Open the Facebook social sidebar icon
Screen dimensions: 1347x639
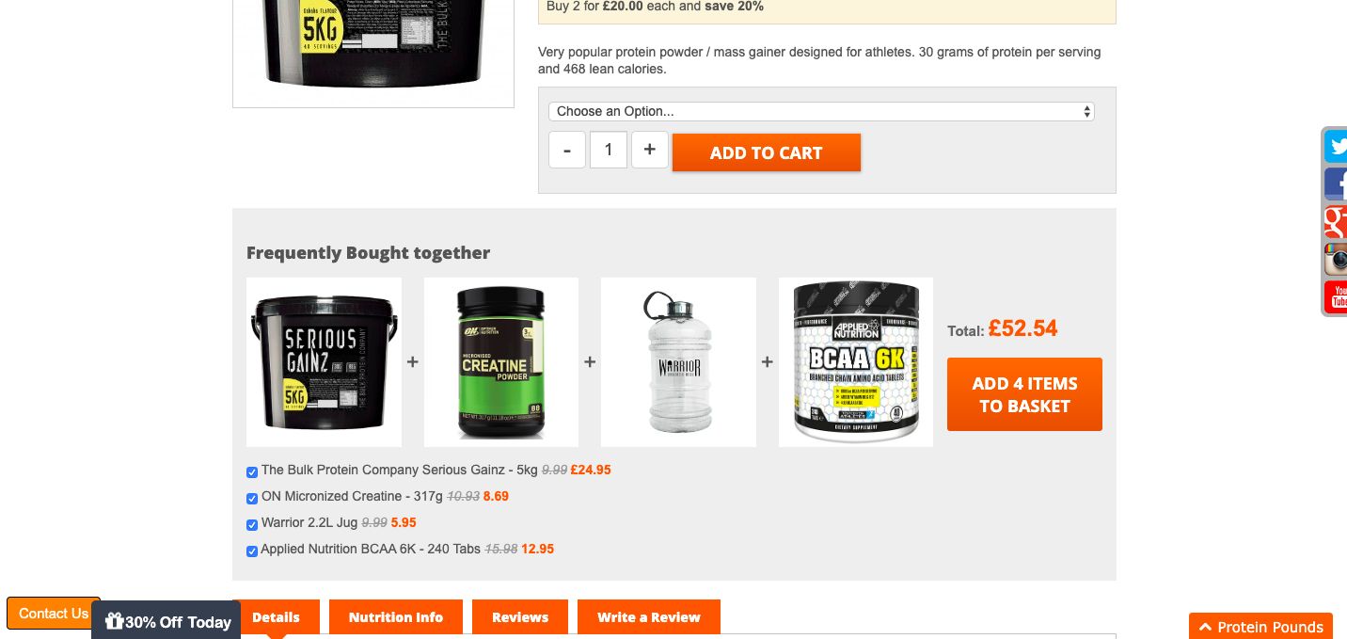coord(1336,184)
